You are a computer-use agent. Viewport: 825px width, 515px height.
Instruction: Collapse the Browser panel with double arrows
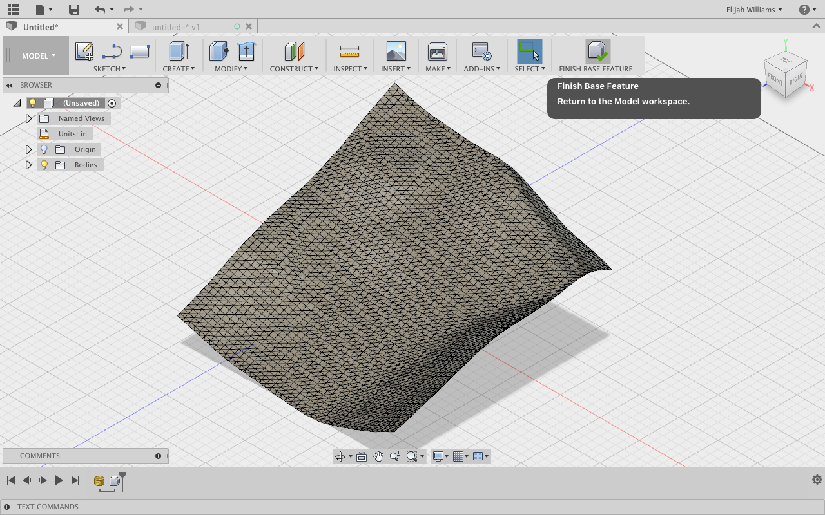(10, 85)
